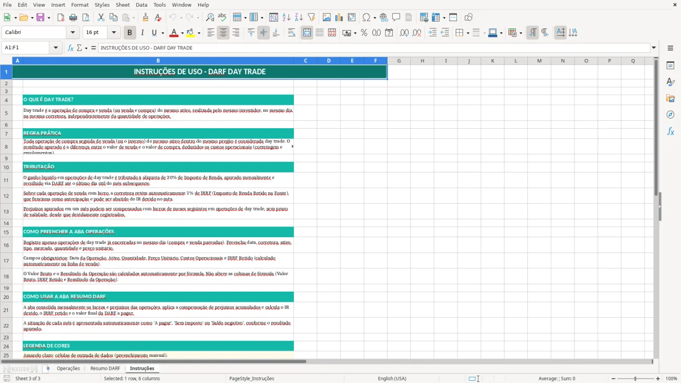
Task: Sort ascending A to Z
Action: click(287, 18)
